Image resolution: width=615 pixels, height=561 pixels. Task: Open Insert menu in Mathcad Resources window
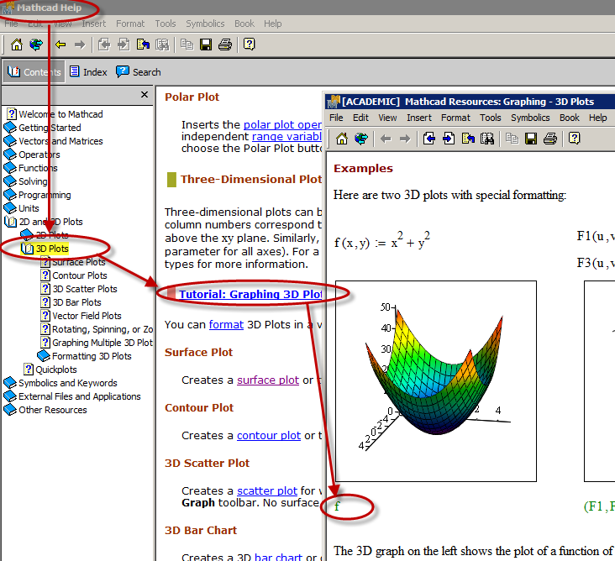pos(419,118)
